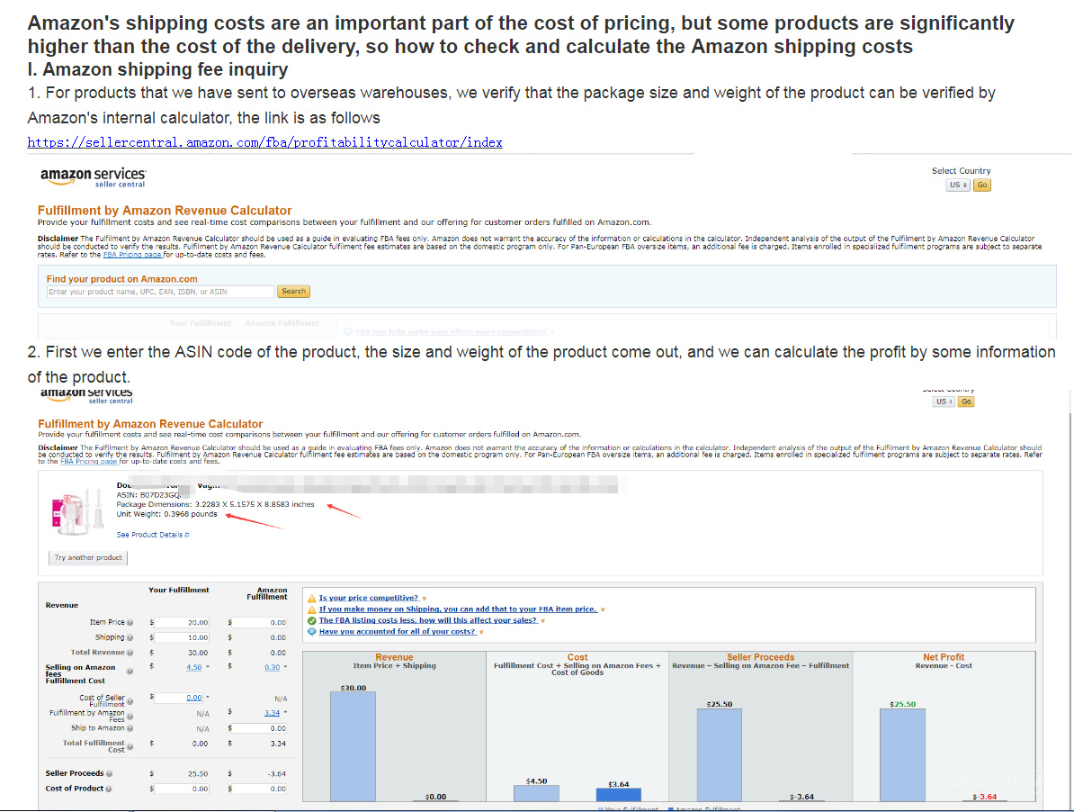Viewport: 1074px width, 812px height.
Task: Open 'Have you accounted for all of your costs?' link
Action: pos(398,632)
